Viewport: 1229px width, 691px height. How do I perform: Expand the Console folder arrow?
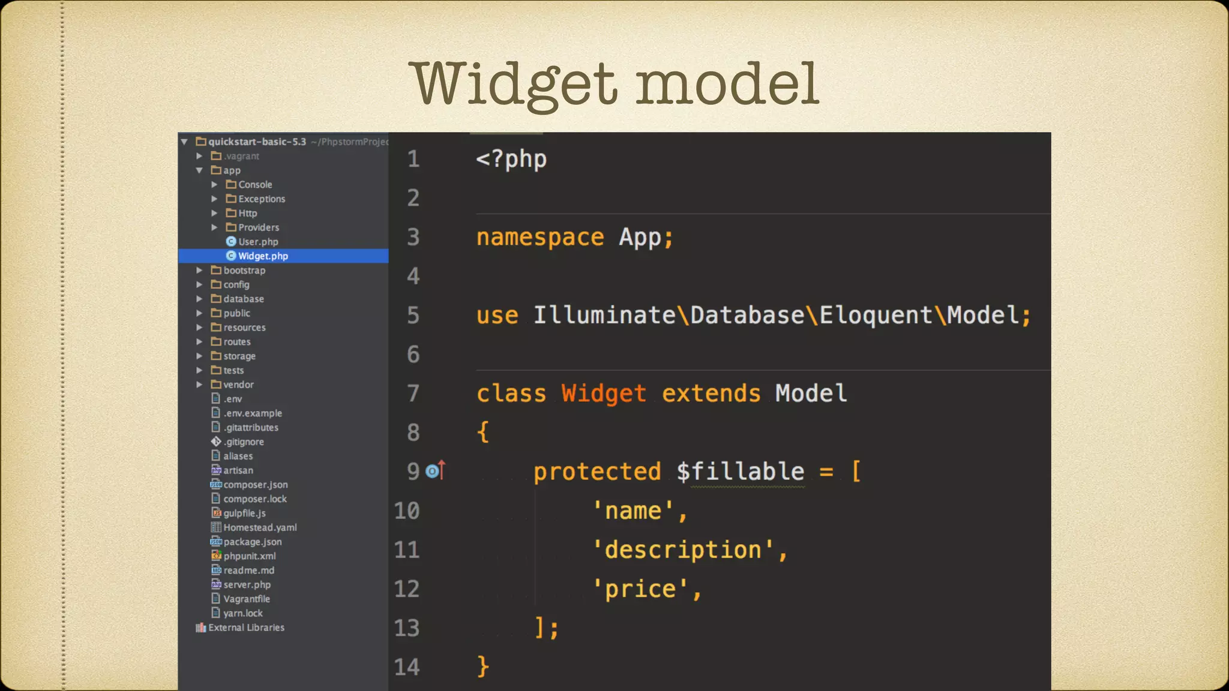[x=214, y=185]
